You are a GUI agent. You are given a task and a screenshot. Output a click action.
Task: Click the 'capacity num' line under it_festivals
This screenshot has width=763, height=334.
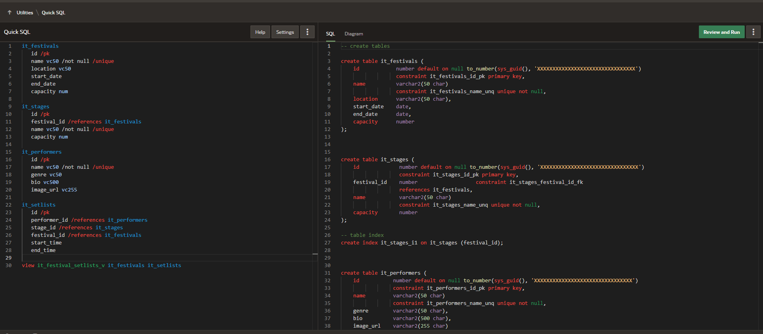tap(49, 92)
